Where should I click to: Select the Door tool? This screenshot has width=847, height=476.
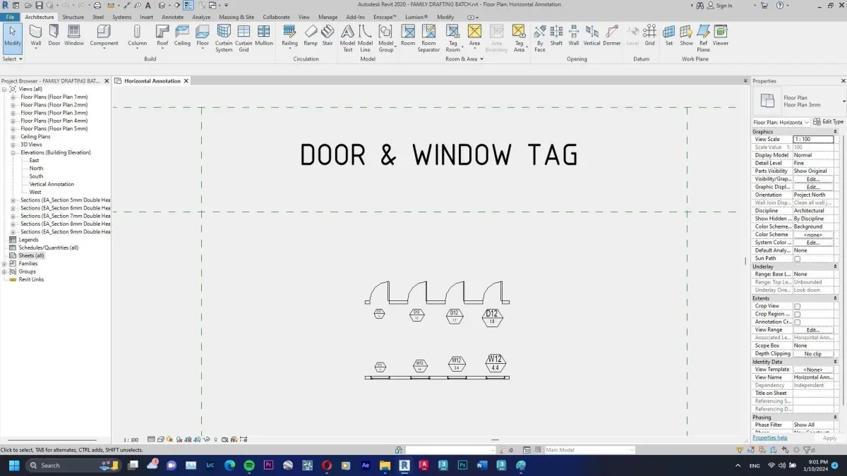click(54, 35)
